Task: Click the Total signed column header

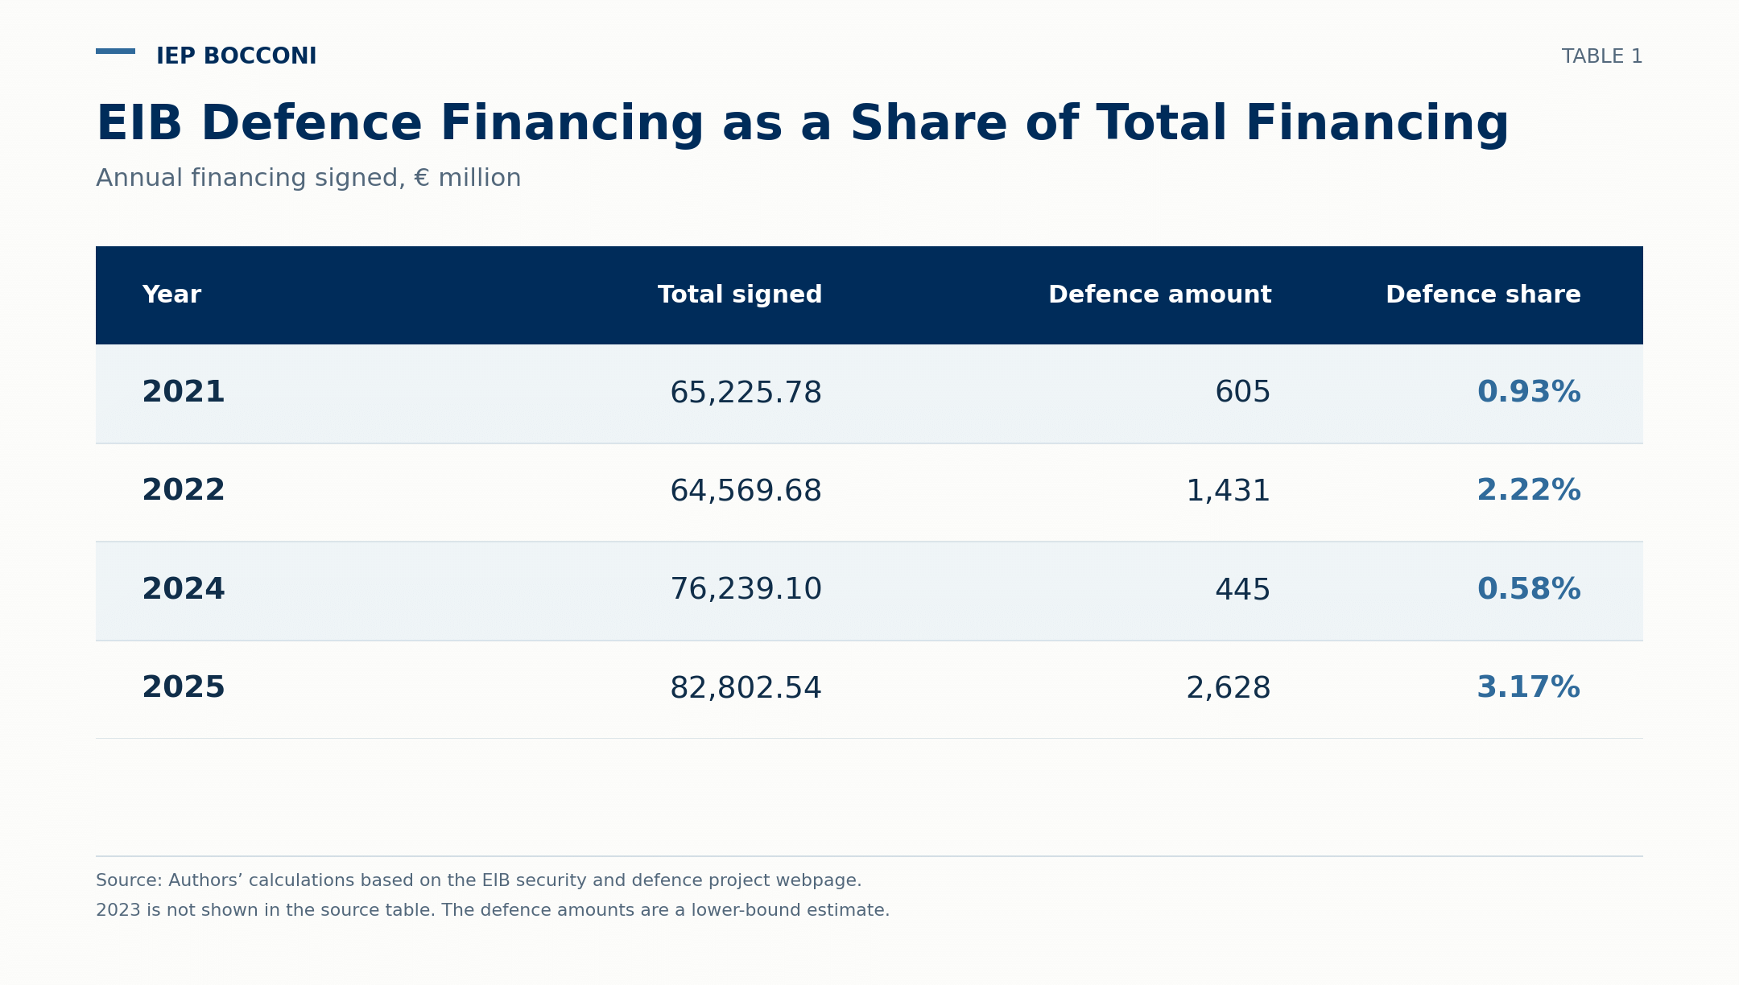Action: click(740, 295)
